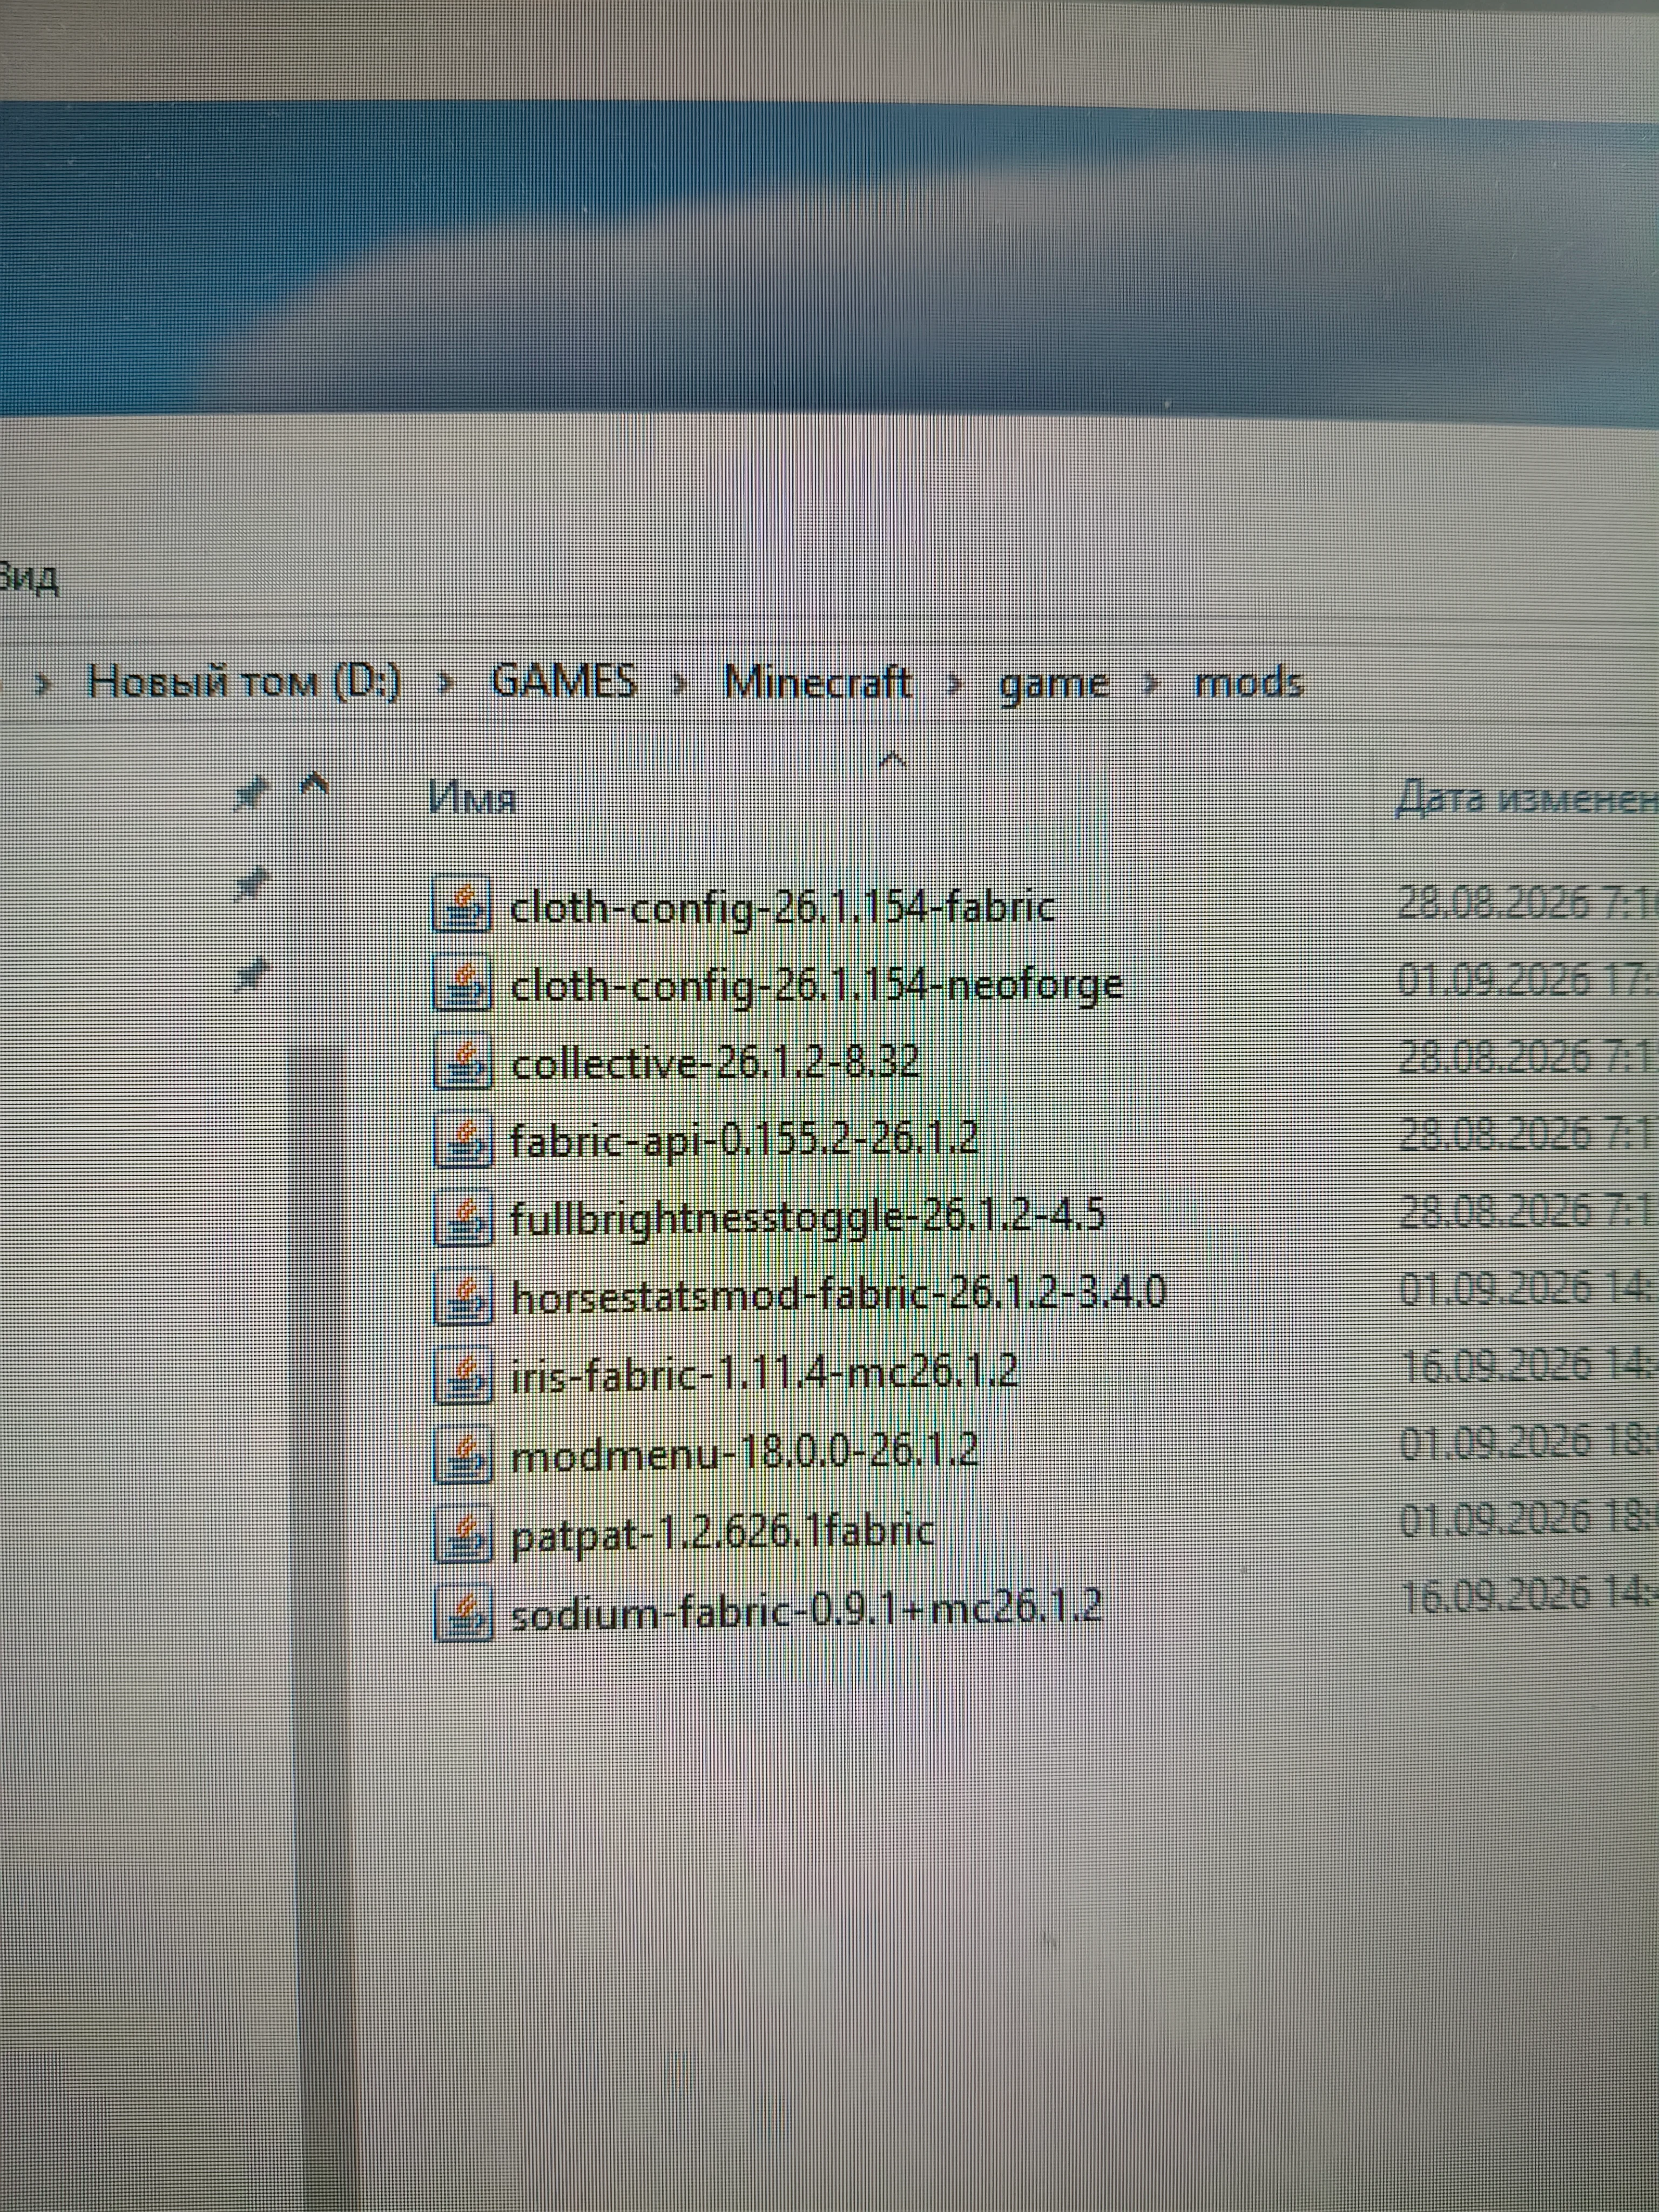This screenshot has width=1659, height=2212.
Task: Click the jar icon beside collective-26.1.2-8.32
Action: click(462, 1062)
